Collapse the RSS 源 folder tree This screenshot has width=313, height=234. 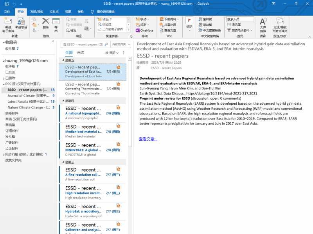coord(3,84)
